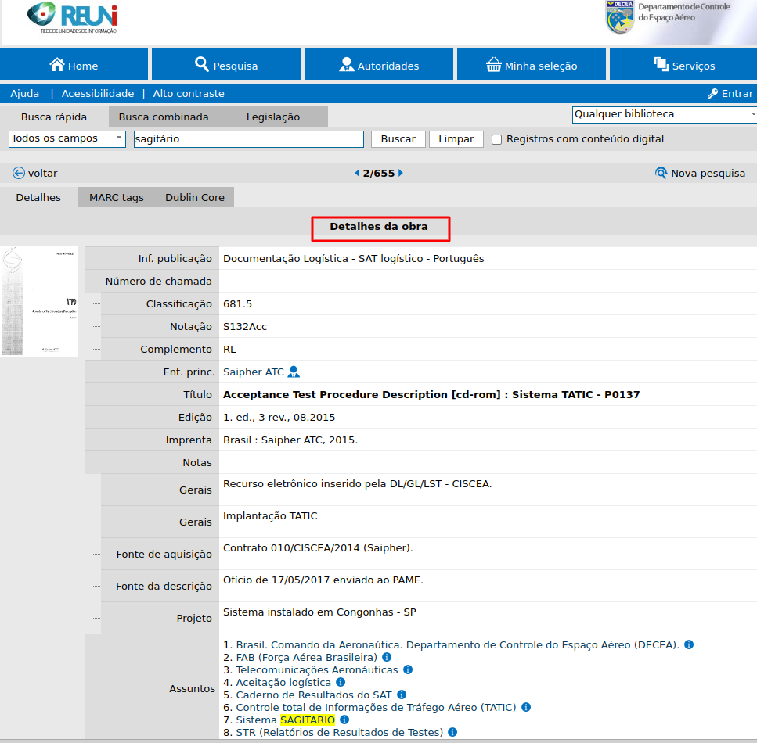Click the voltar back arrow icon
This screenshot has width=757, height=743.
tap(18, 173)
